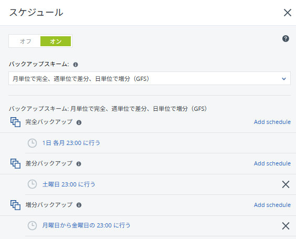Click info icon next to バックアップスキーム label
This screenshot has width=296, height=239.
[76, 65]
